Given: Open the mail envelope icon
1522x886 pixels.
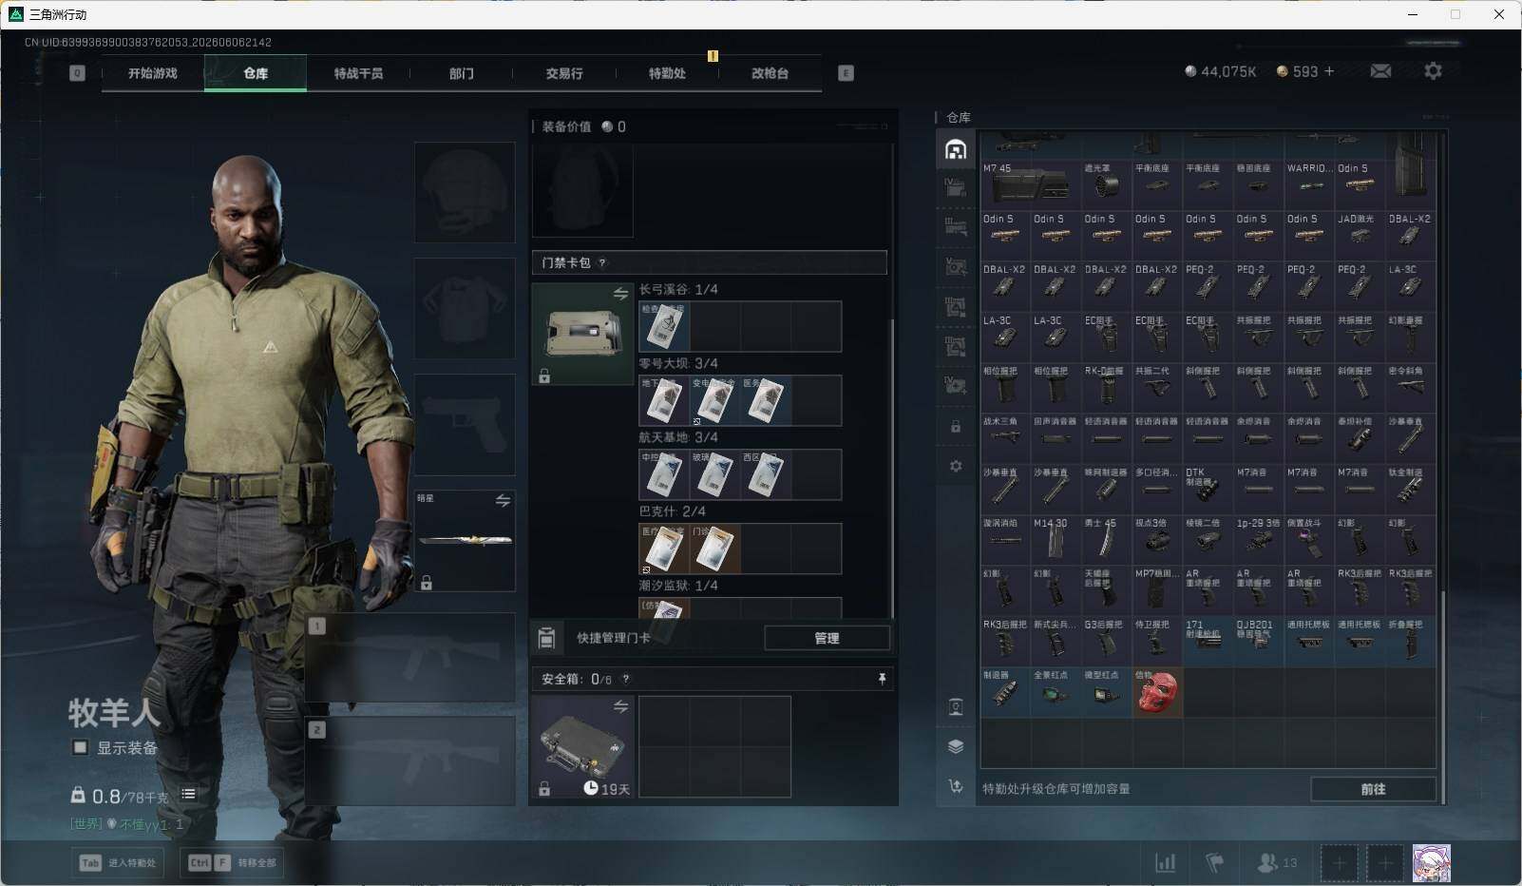Looking at the screenshot, I should click(1380, 71).
